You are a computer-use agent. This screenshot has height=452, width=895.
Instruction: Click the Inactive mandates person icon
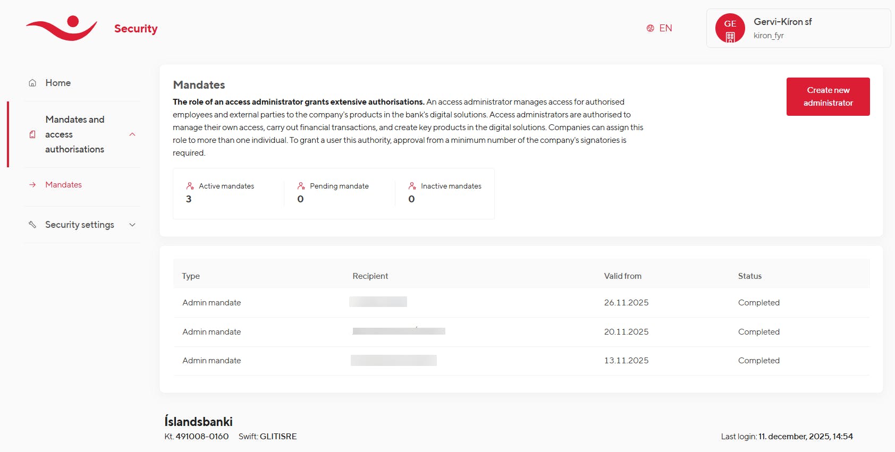412,186
